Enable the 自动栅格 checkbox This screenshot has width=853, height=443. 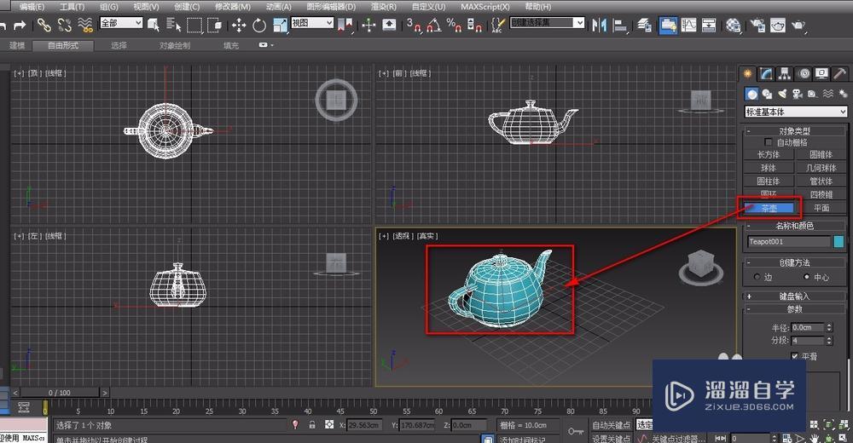coord(769,142)
